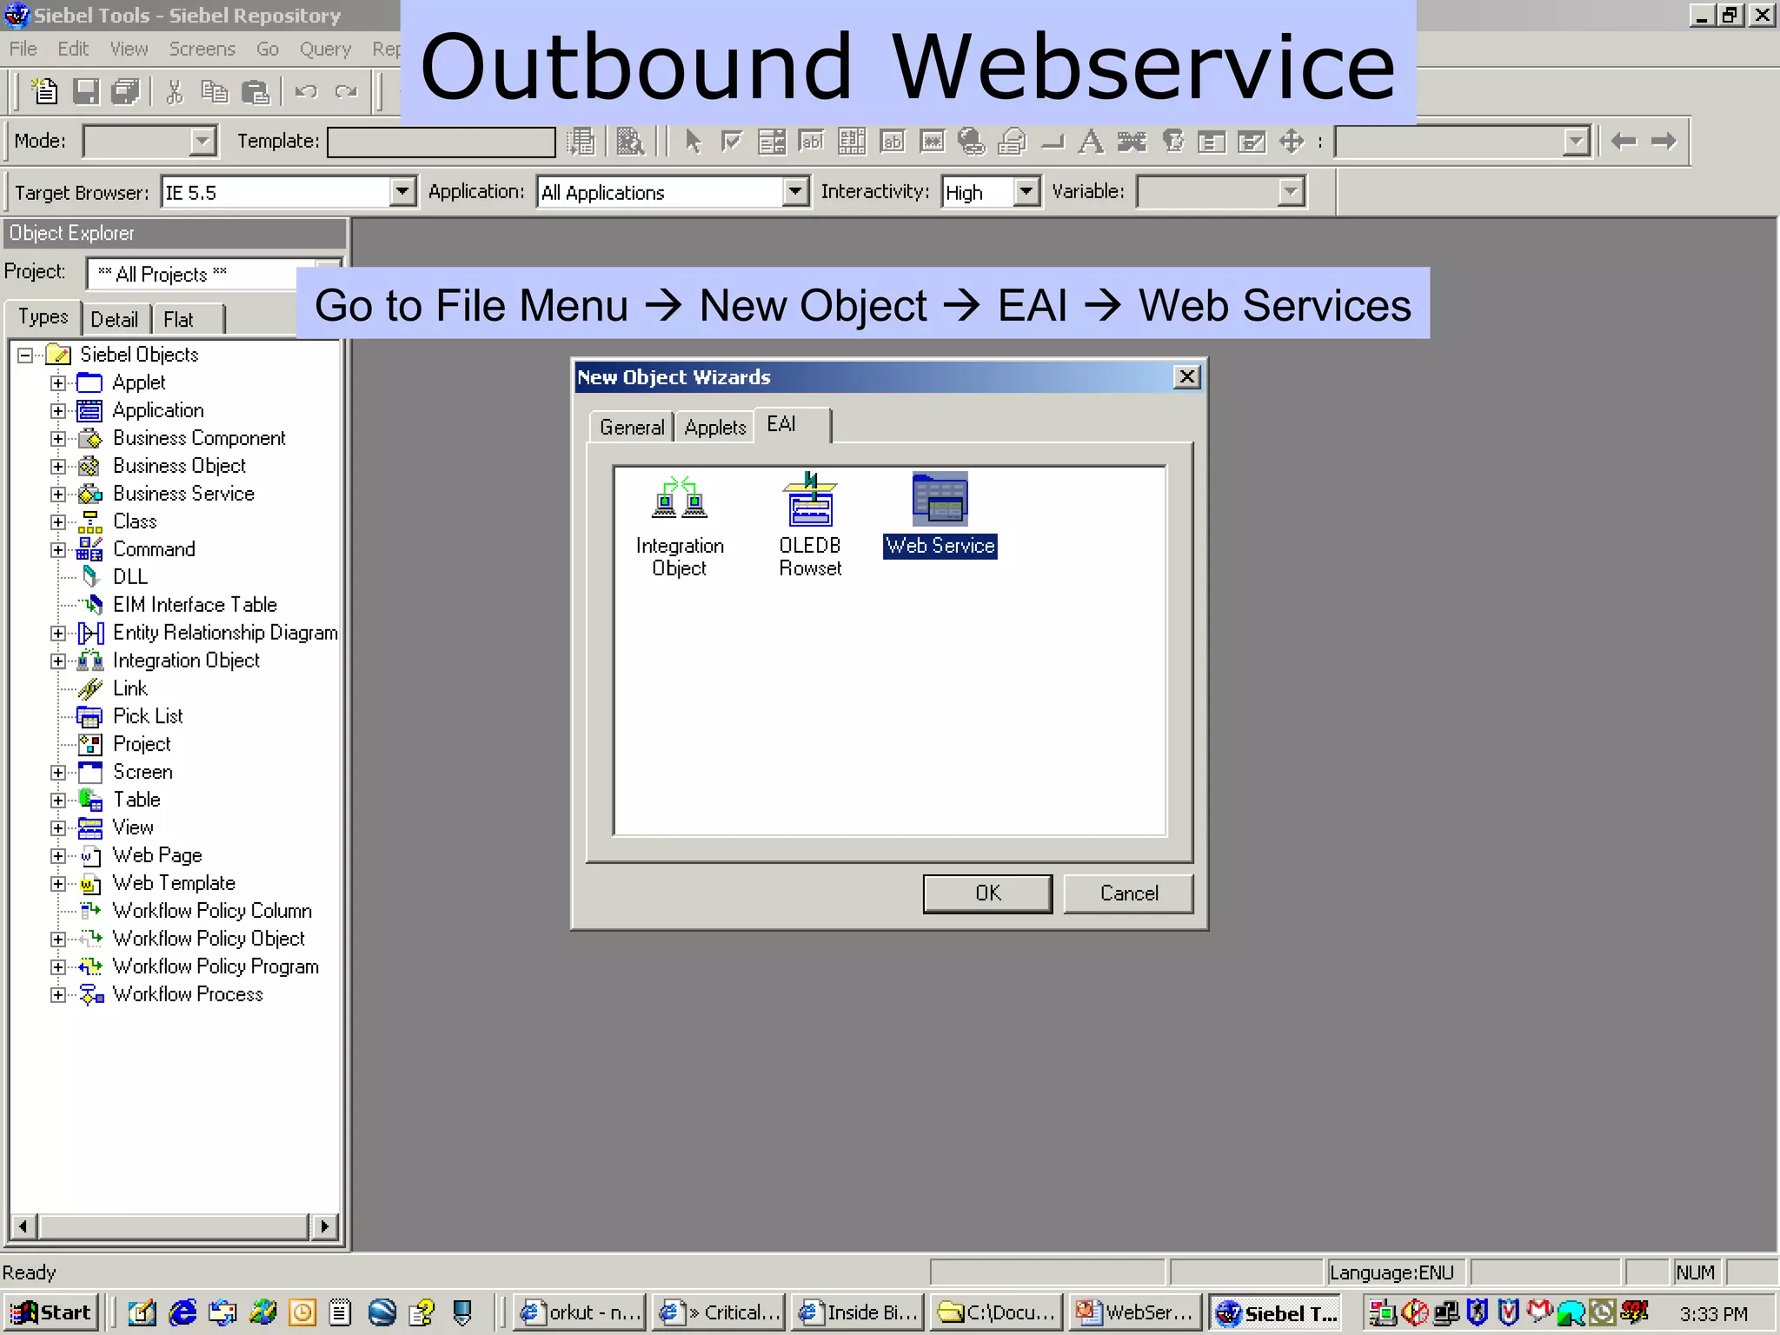Open the C:\Docu... taskbar folder window

[x=997, y=1312]
